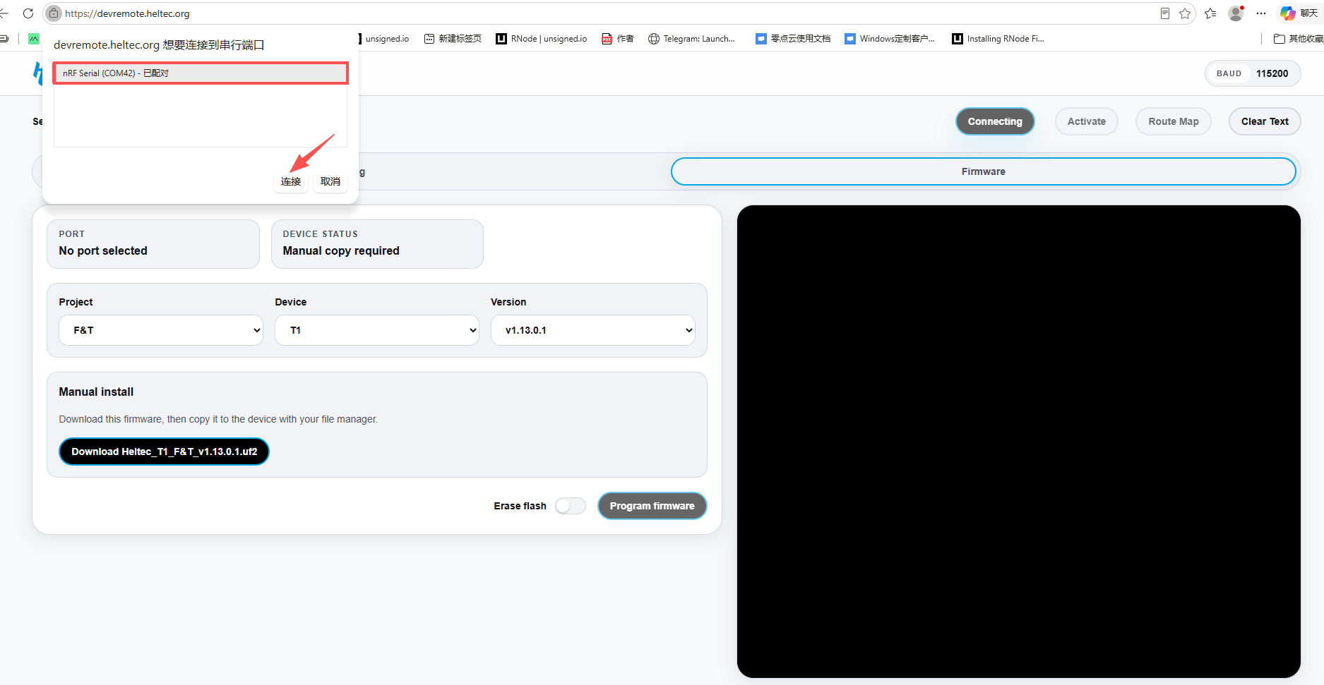This screenshot has height=685, width=1324.
Task: Reload the page with the refresh icon
Action: pos(28,13)
